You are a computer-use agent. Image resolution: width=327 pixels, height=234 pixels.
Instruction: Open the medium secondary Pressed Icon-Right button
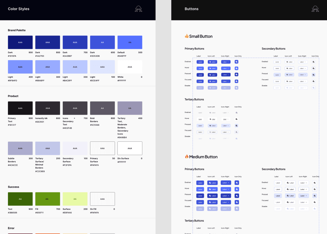[304, 196]
